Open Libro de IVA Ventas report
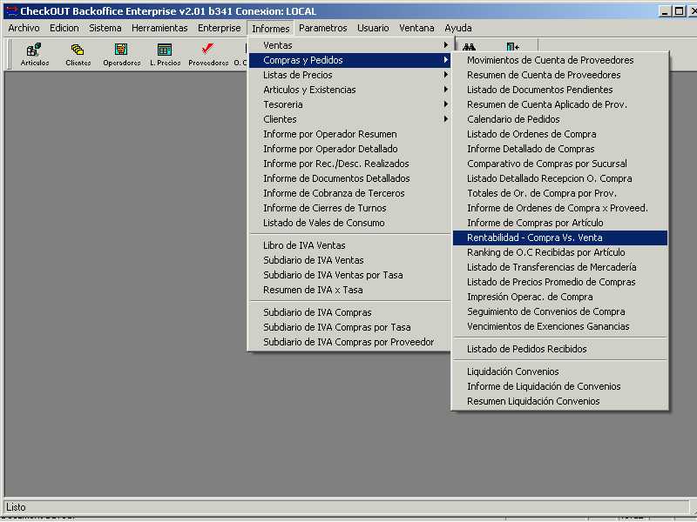697x522 pixels. click(349, 245)
